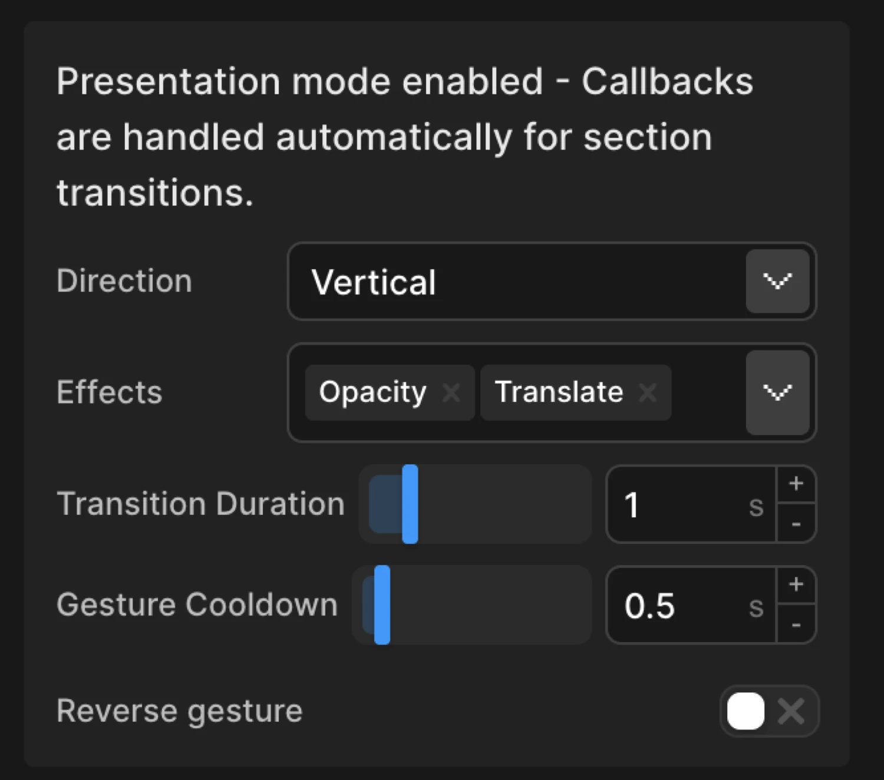Viewport: 884px width, 780px height.
Task: Expand the Effects dropdown chevron
Action: 778,392
